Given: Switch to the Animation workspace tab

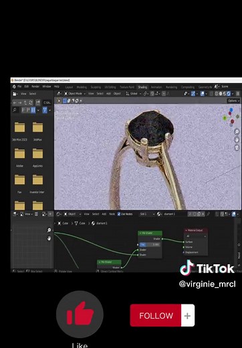Looking at the screenshot, I should pos(156,87).
